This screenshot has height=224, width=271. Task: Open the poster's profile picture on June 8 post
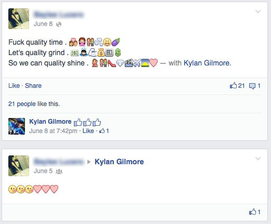pos(19,19)
